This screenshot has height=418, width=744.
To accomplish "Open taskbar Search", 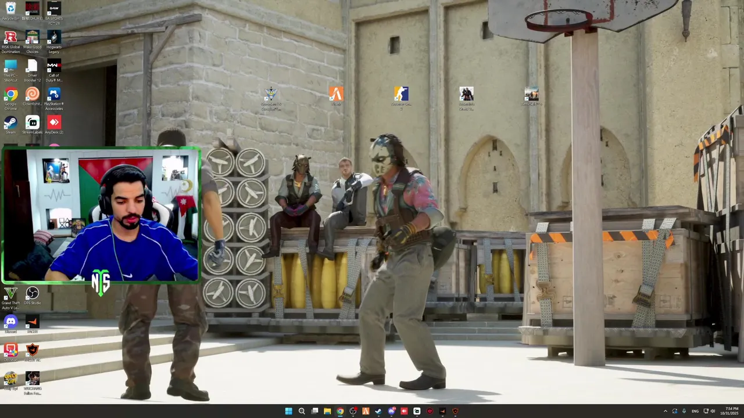I will coord(302,411).
